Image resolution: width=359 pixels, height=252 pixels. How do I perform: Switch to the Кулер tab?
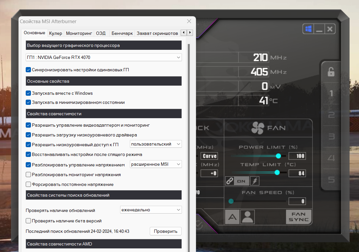[x=55, y=34]
